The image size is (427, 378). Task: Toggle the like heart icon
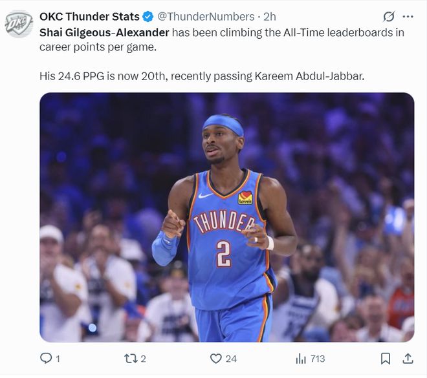(x=216, y=358)
